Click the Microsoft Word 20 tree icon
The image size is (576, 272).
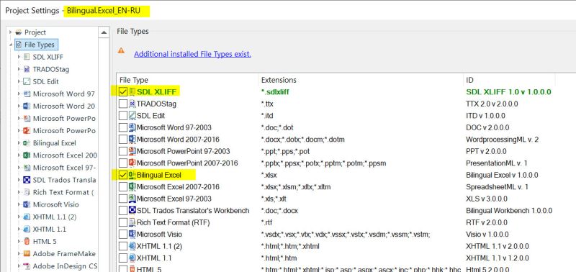[x=27, y=106]
